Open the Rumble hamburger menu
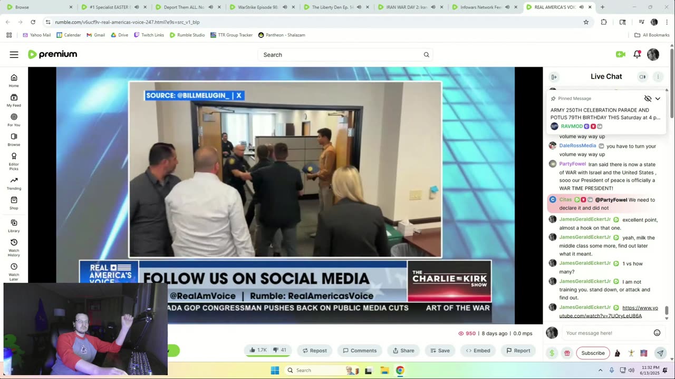This screenshot has height=379, width=675. [x=14, y=55]
